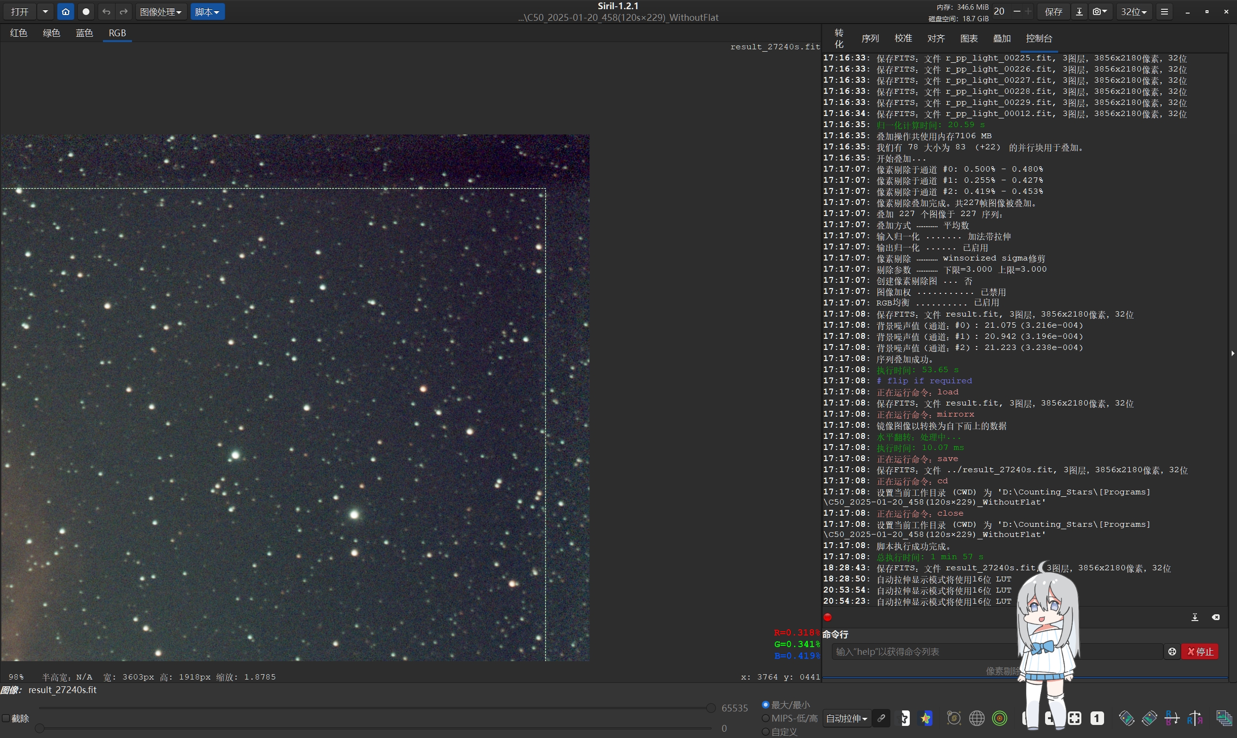The height and width of the screenshot is (738, 1237).
Task: Open the camera snapshot dropdown
Action: click(1100, 12)
